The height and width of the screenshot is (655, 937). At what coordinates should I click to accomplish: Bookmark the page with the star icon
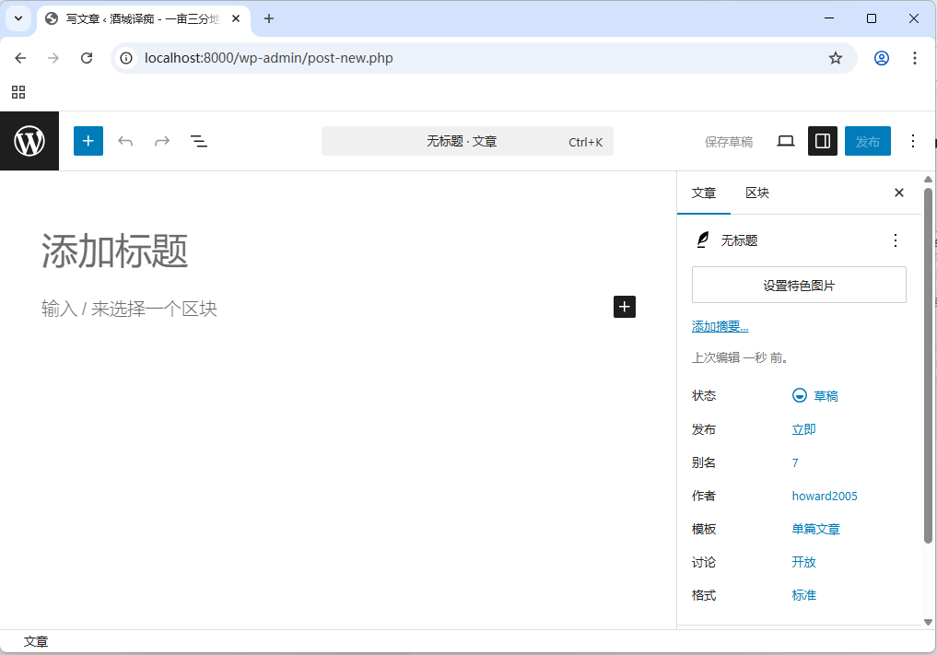(x=836, y=57)
